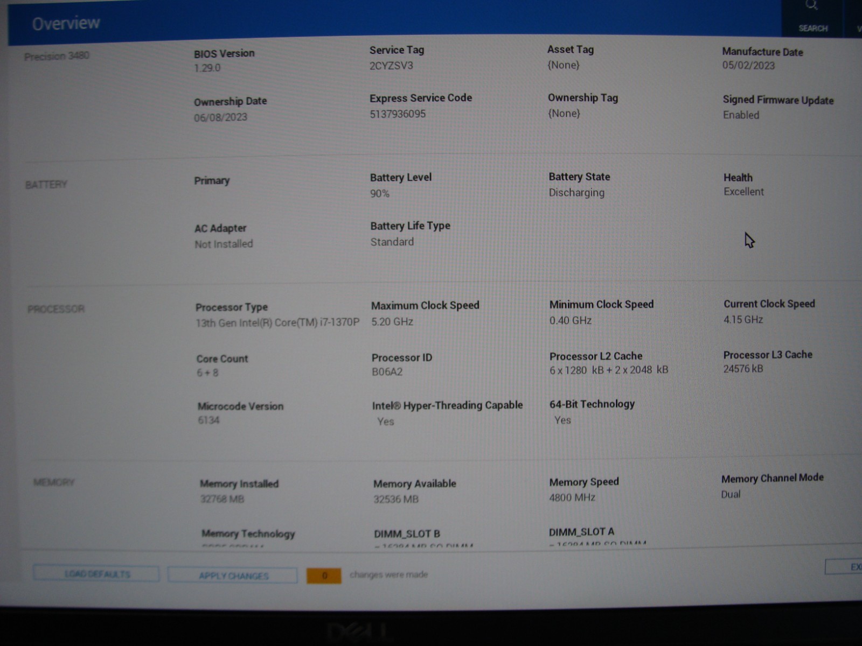Click the BATTERY section label
This screenshot has height=646, width=862.
[x=46, y=185]
